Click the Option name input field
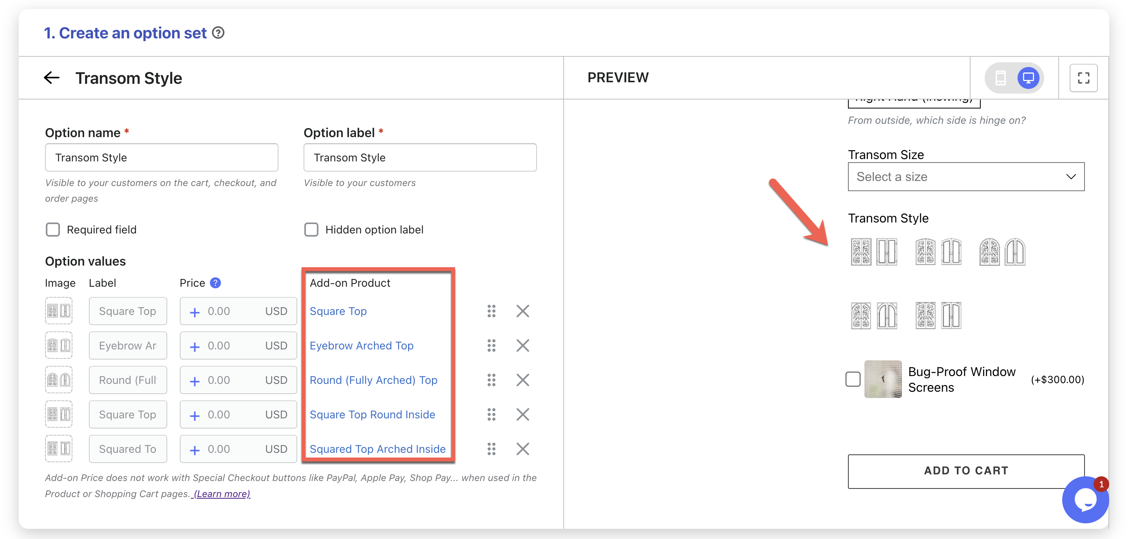The width and height of the screenshot is (1128, 539). click(161, 157)
